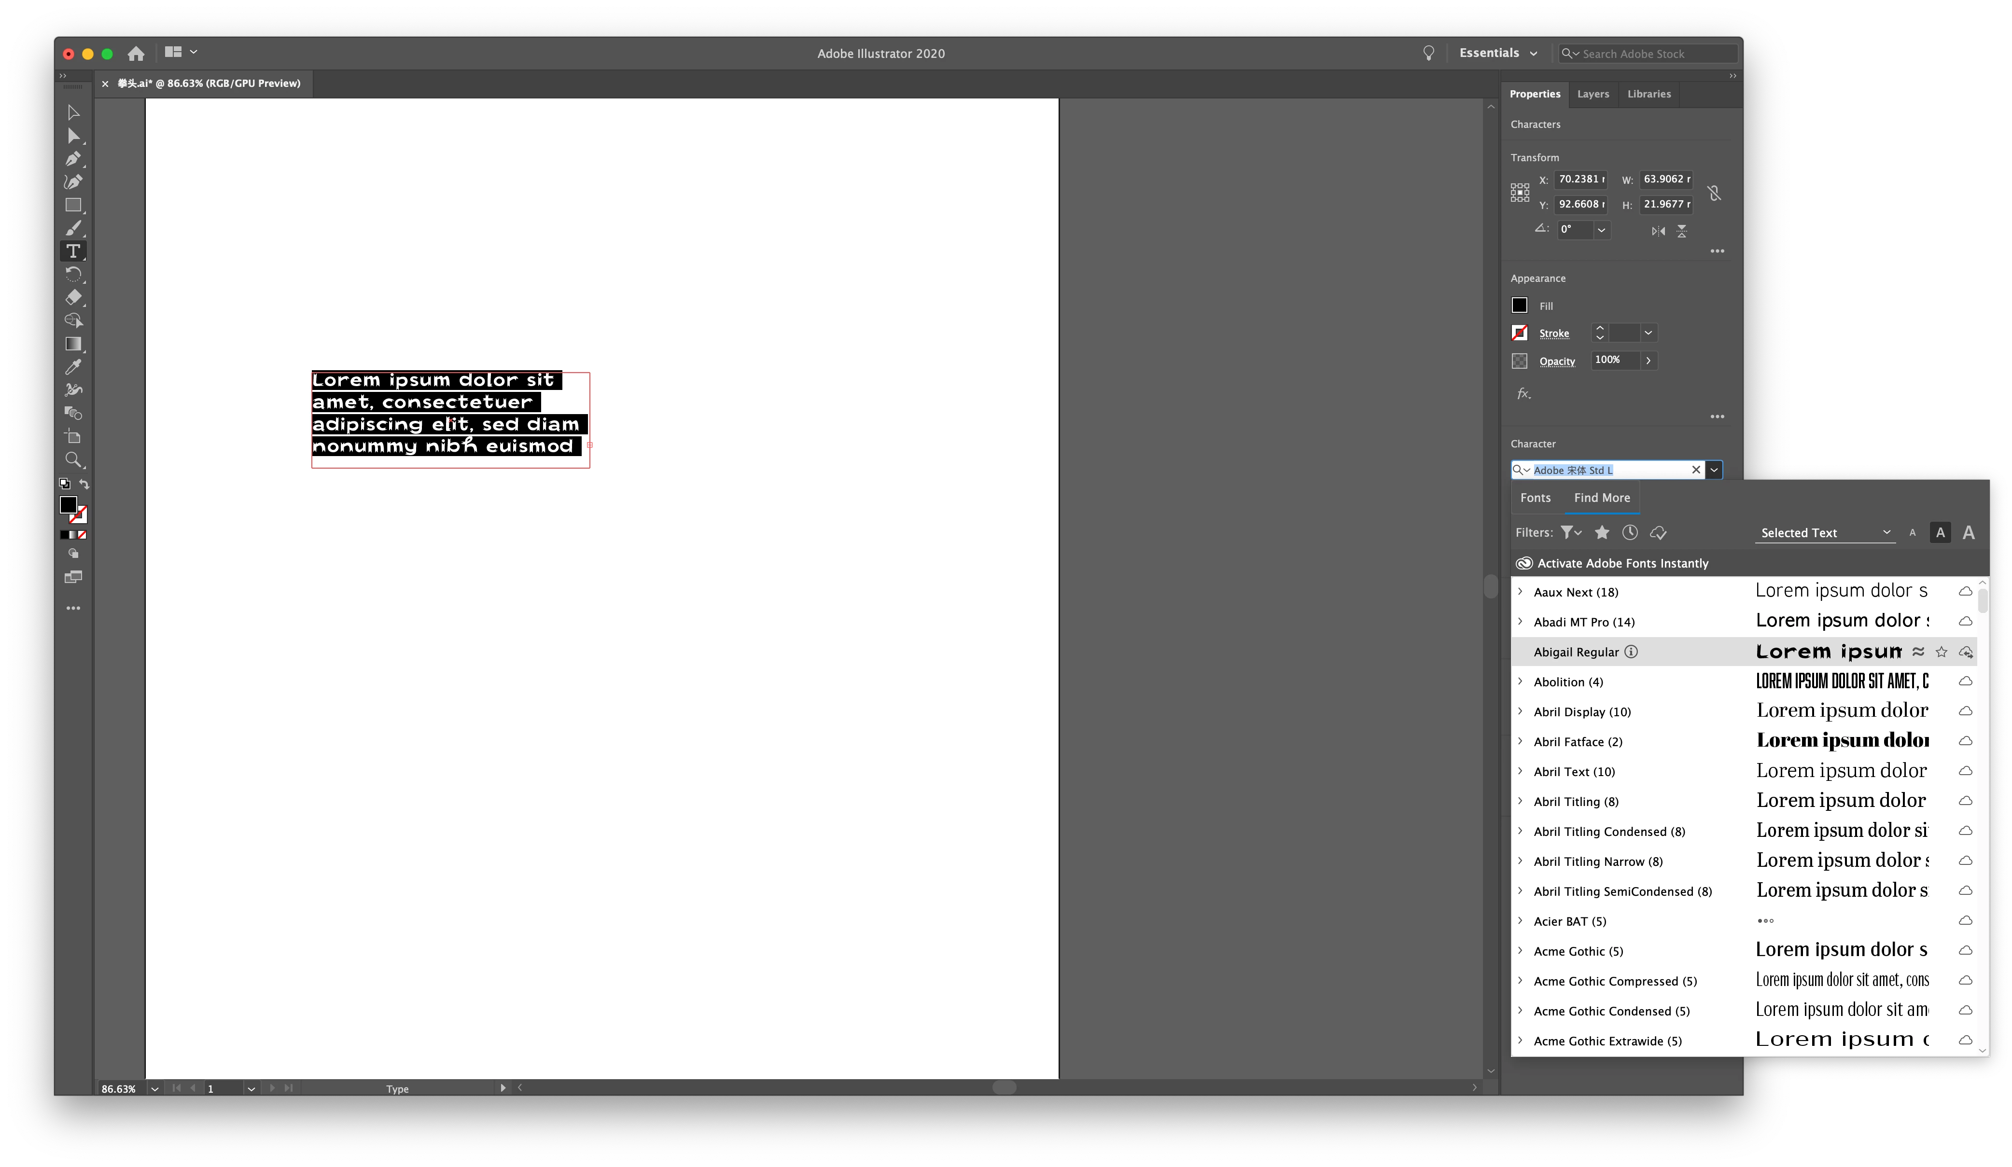Select the Pen tool

point(73,159)
